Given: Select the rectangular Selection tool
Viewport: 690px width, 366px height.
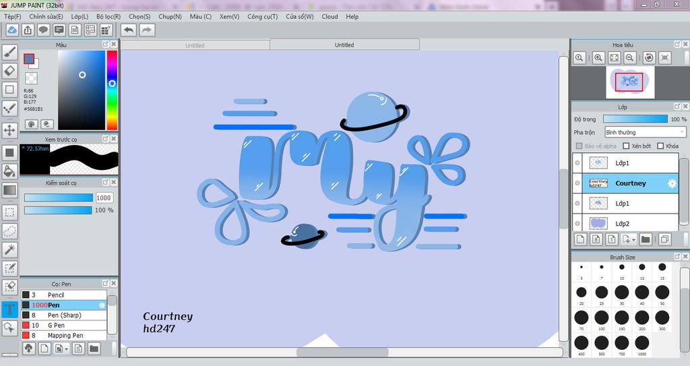Looking at the screenshot, I should pos(9,212).
